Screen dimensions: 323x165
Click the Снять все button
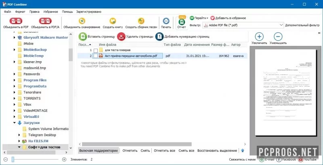pos(187,151)
